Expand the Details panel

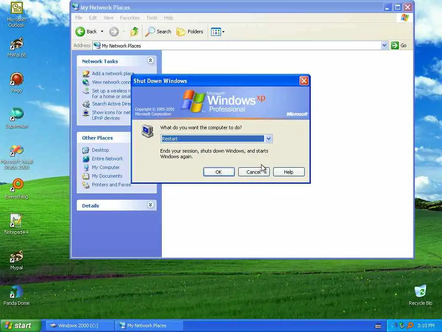(150, 205)
